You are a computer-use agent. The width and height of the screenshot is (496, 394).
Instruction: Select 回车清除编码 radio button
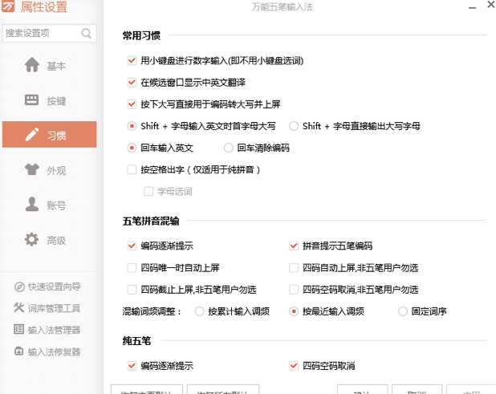coord(229,148)
